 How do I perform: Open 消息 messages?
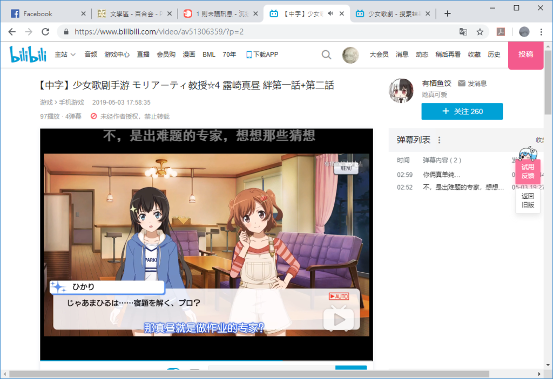point(402,54)
